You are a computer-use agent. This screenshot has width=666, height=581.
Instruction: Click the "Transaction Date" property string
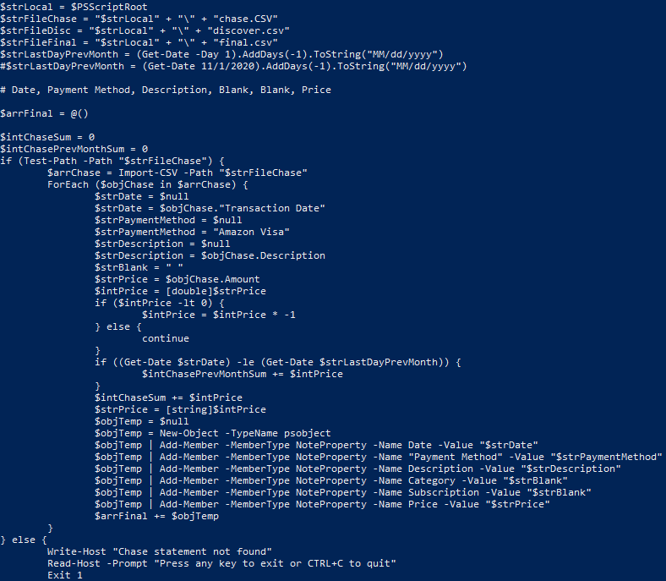276,208
